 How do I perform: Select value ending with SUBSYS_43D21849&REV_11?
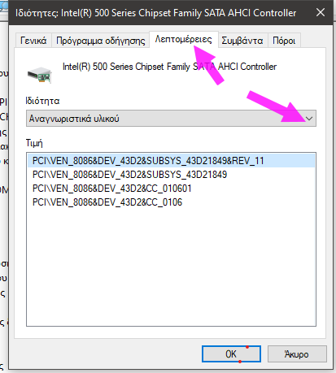171,161
